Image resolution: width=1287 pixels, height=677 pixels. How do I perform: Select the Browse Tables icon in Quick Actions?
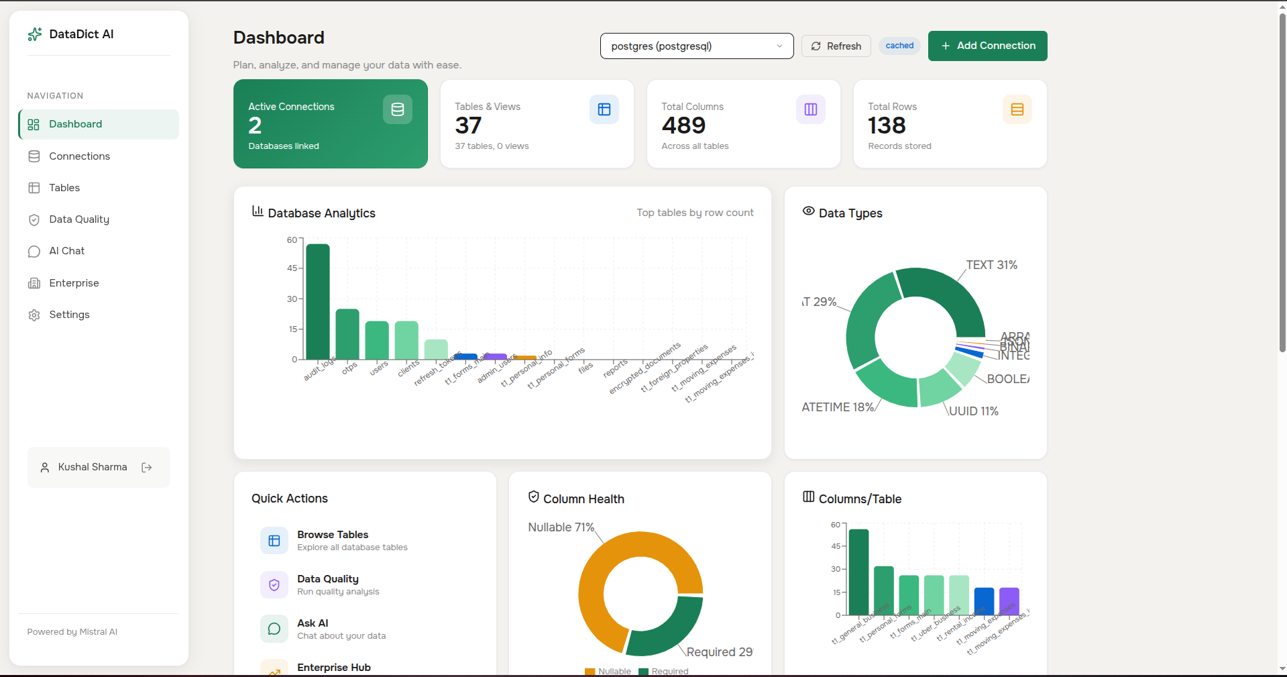(x=274, y=540)
